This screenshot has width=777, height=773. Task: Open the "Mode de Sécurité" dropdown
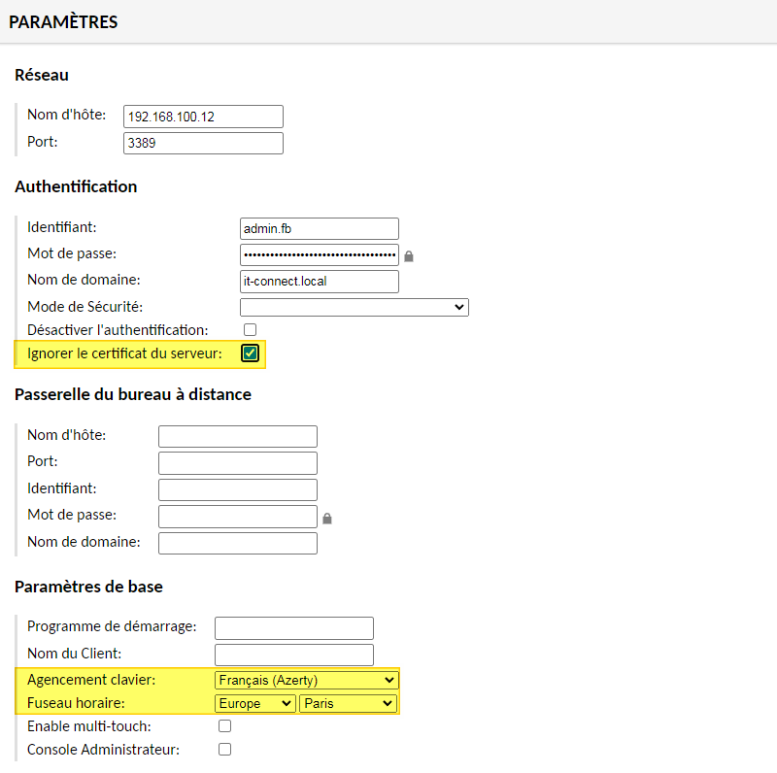point(355,306)
